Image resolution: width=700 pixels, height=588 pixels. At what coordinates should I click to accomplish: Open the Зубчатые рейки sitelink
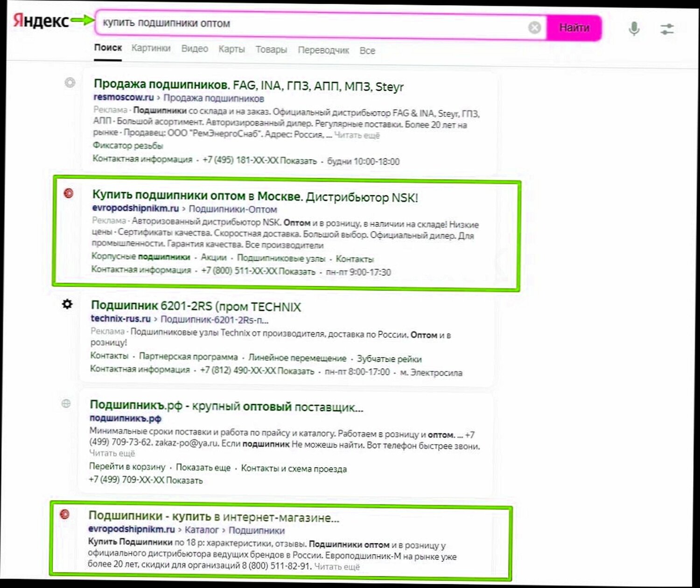(x=389, y=359)
